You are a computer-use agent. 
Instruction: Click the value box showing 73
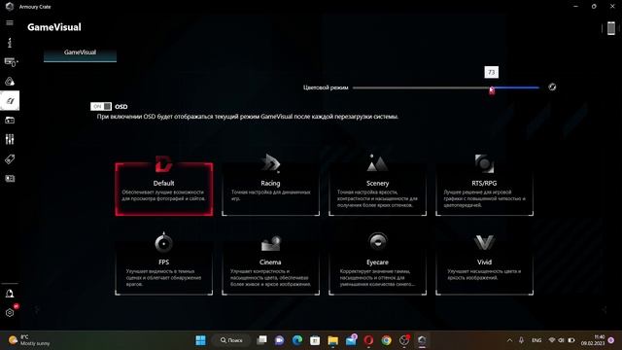491,72
